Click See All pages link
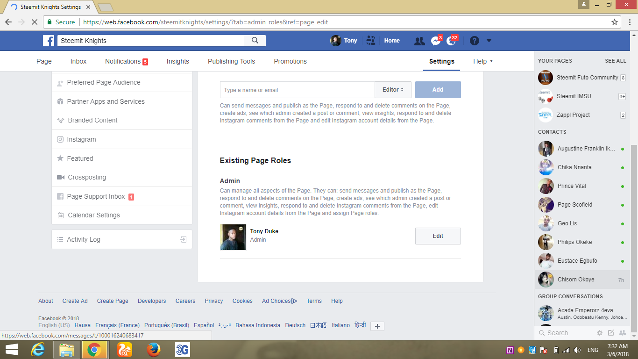The height and width of the screenshot is (359, 638). [616, 61]
